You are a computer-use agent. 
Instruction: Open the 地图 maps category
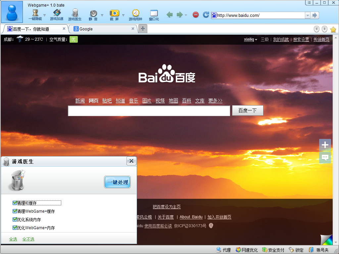(x=173, y=101)
